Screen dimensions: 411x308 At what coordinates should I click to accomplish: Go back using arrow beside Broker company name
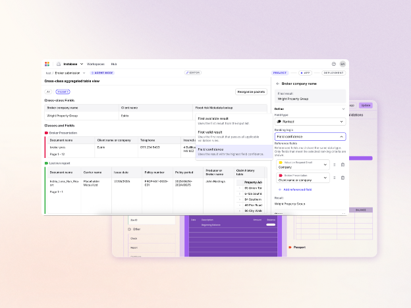click(x=277, y=84)
